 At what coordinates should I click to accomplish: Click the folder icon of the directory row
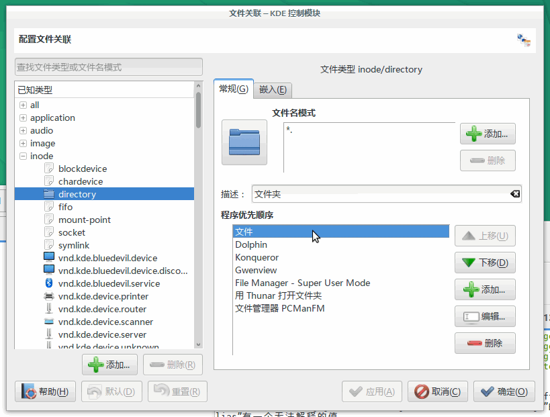coord(49,194)
